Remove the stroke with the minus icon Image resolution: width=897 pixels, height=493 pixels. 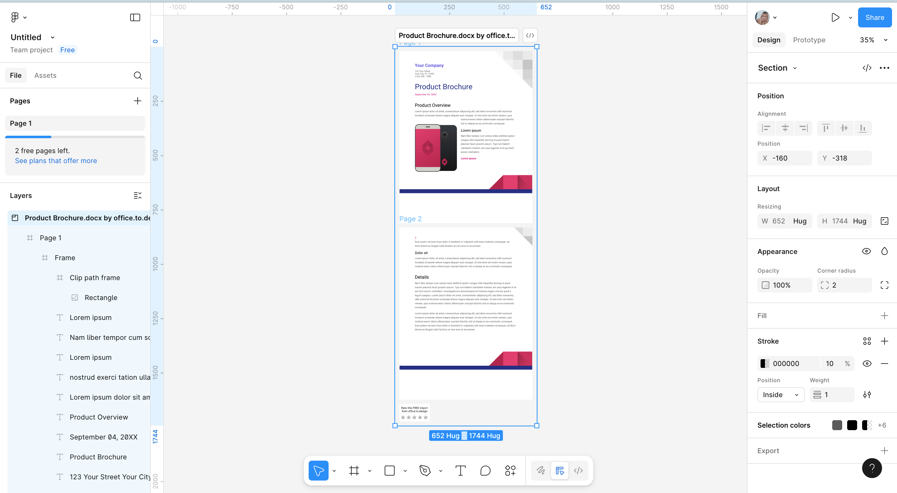[x=885, y=364]
